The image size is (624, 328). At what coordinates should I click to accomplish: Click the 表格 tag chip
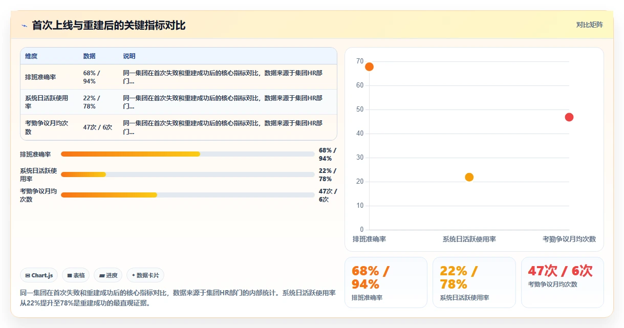76,275
